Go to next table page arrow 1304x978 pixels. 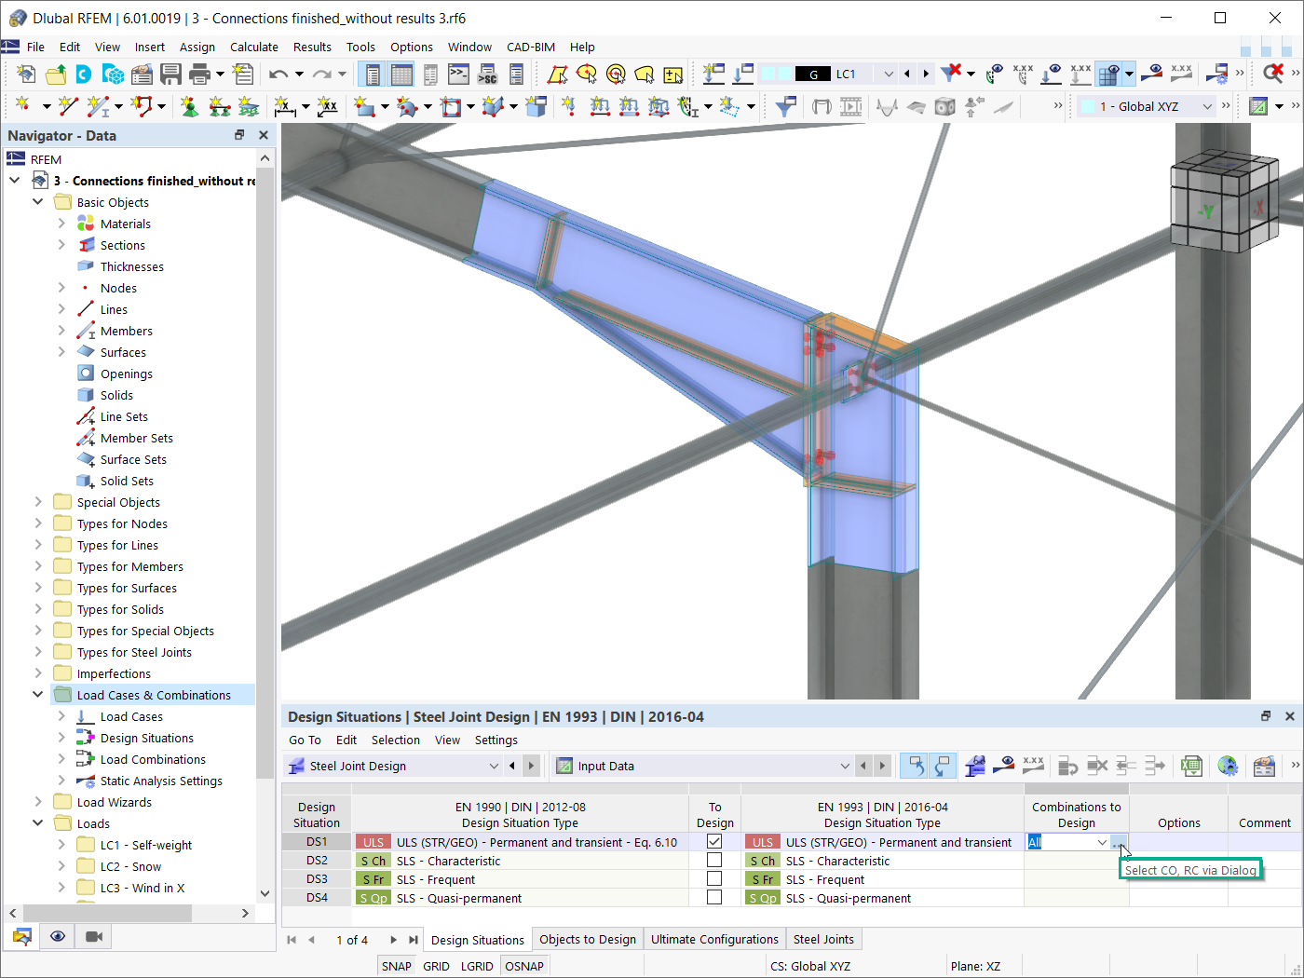pos(393,940)
